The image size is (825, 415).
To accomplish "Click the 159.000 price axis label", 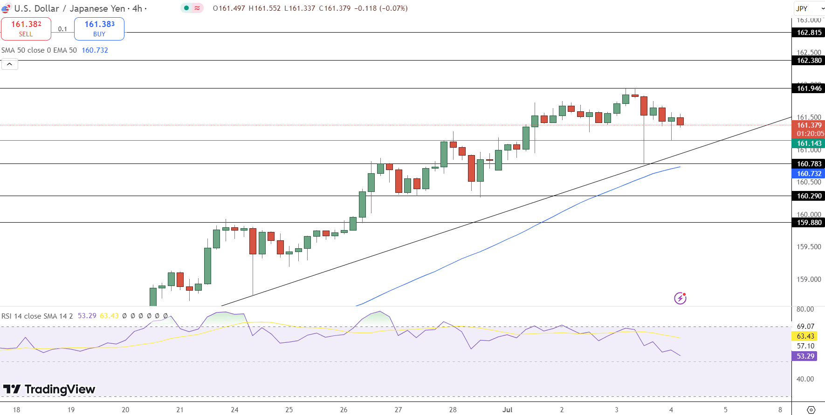I will pos(809,279).
